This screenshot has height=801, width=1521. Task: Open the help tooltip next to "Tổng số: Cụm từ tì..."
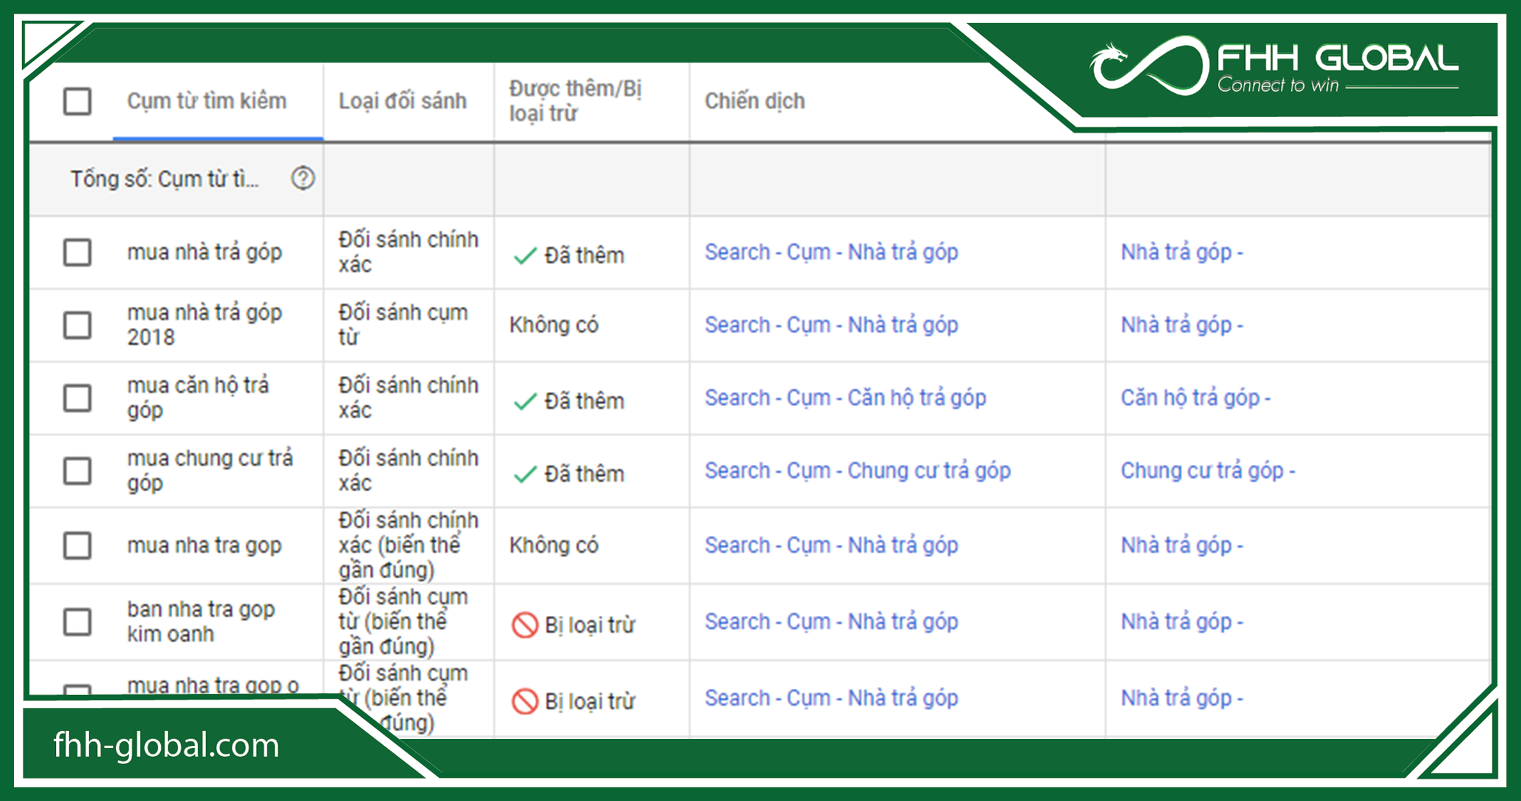coord(303,178)
